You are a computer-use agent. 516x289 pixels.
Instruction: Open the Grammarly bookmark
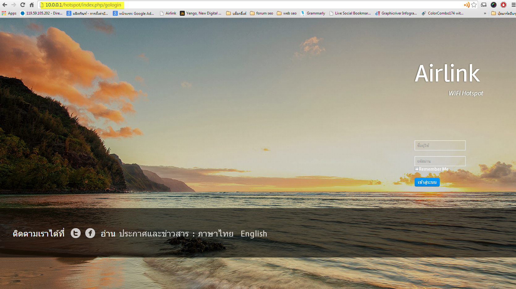point(313,13)
